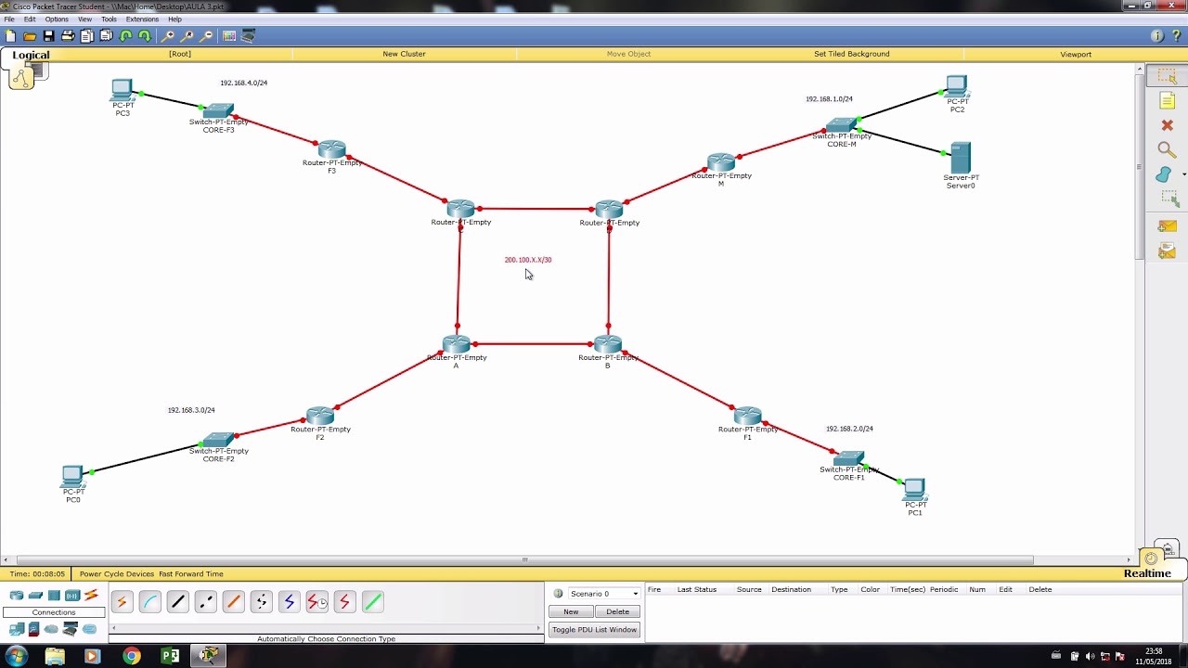This screenshot has height=668, width=1188.
Task: Select the red Serial DTE cable
Action: tap(344, 602)
